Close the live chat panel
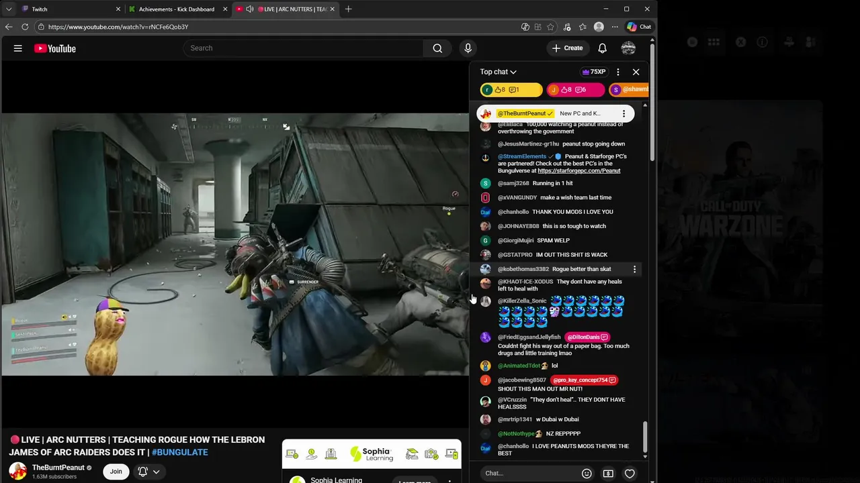The height and width of the screenshot is (483, 860). [x=636, y=72]
